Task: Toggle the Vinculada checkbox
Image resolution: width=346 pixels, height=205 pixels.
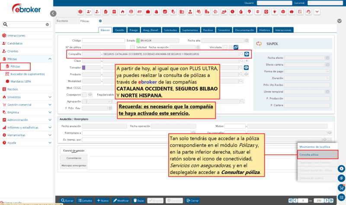Action: 225,47
